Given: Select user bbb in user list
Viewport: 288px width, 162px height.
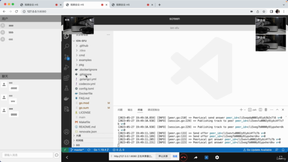Looking at the screenshot, I should pyautogui.click(x=31, y=32).
